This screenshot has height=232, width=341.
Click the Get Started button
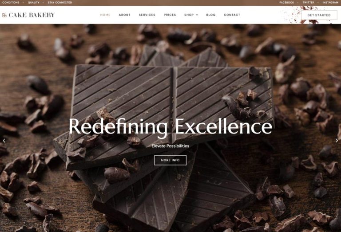click(319, 15)
